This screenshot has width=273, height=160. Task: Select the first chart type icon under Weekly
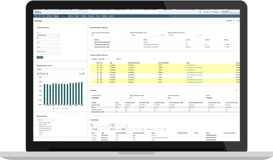pyautogui.click(x=38, y=73)
